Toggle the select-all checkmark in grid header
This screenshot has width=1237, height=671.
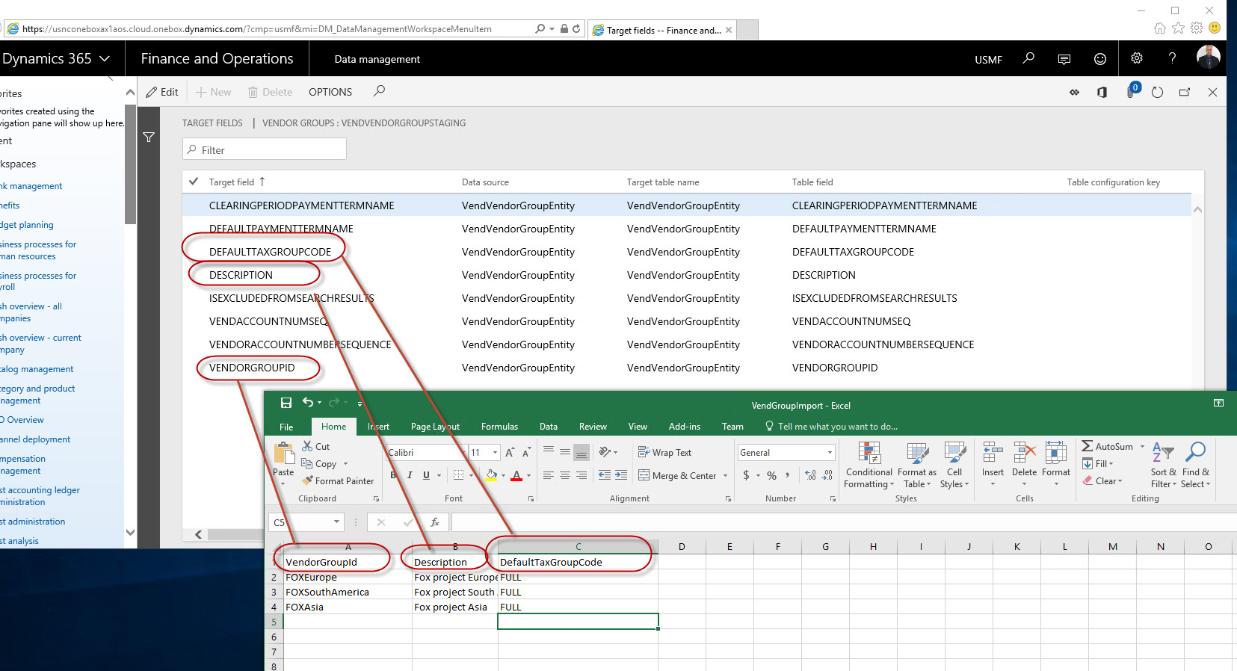pyautogui.click(x=194, y=182)
